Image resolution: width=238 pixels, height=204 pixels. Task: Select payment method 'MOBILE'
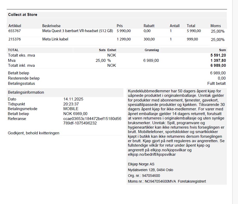pyautogui.click(x=71, y=109)
